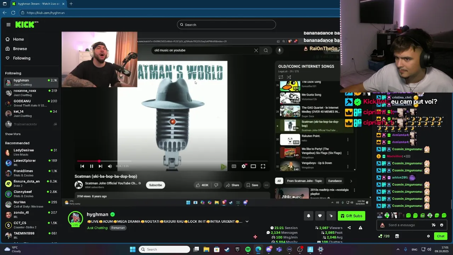Follow hyghman with heart button

pyautogui.click(x=320, y=216)
